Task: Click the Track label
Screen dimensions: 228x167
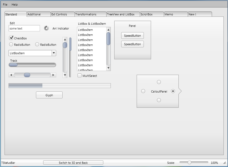Action: pos(14,61)
